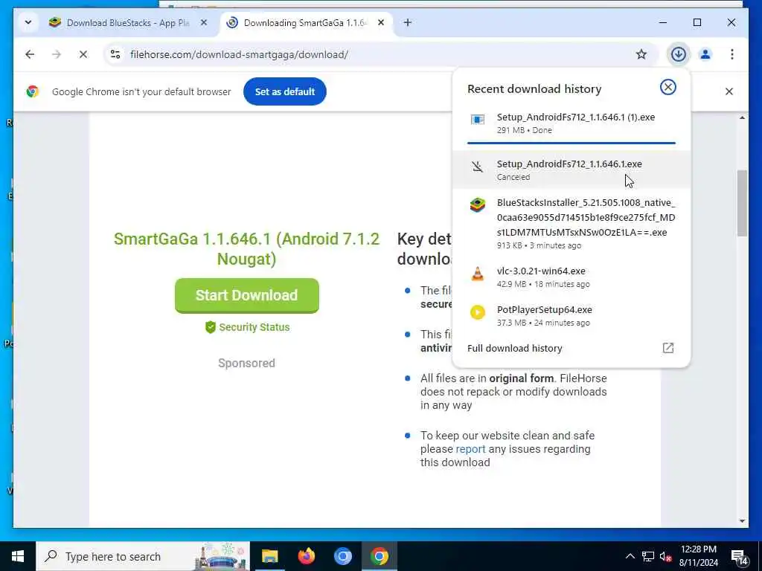Click the page vertical scrollbar thumb
This screenshot has width=762, height=571.
click(742, 202)
